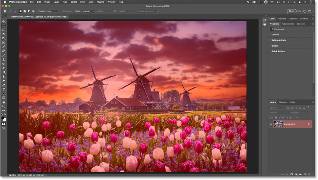Image resolution: width=318 pixels, height=180 pixels.
Task: Switch to the Adjustments tab
Action: pos(288,24)
